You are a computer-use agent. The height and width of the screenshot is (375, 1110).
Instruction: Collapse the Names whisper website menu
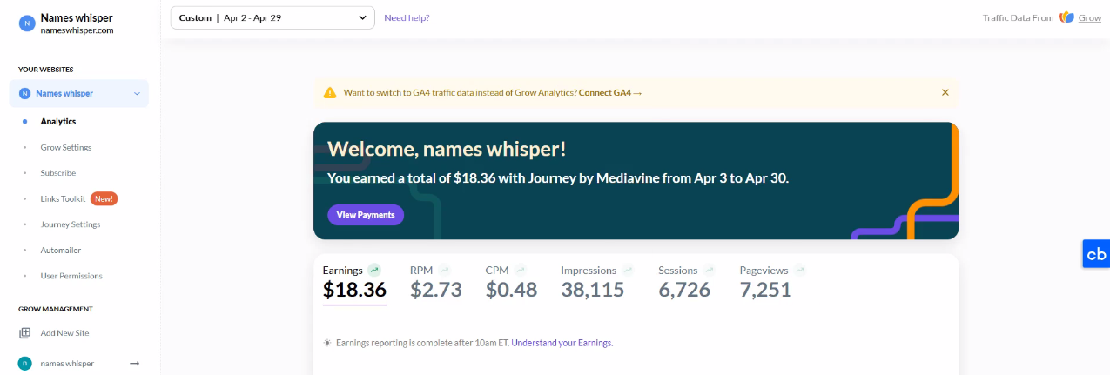[137, 93]
